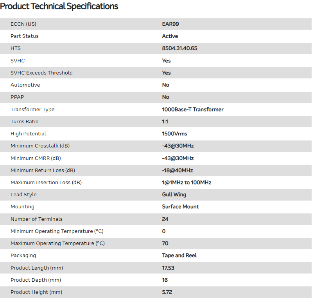Select the Tape and Reel packaging value
312x302 pixels.
click(179, 256)
